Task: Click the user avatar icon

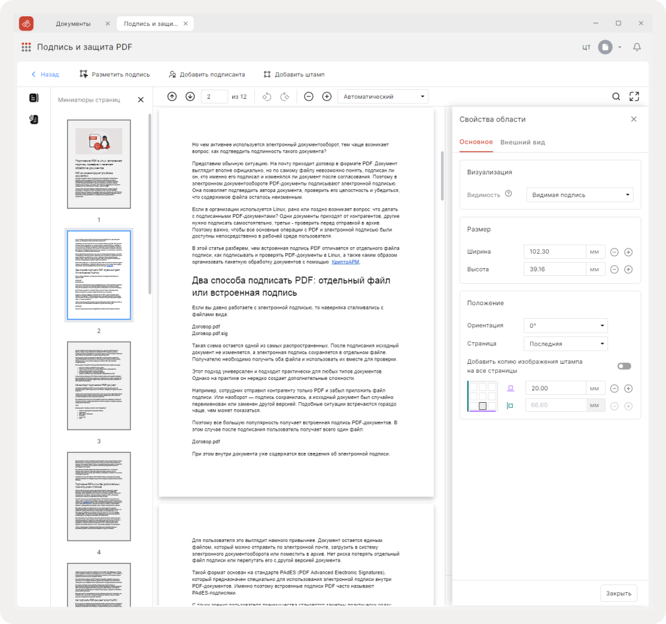Action: [606, 47]
